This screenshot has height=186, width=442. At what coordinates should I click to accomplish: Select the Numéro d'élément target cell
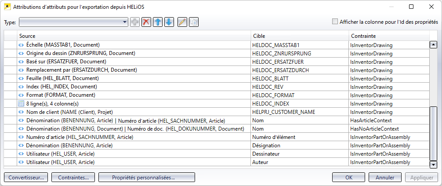(x=300, y=137)
